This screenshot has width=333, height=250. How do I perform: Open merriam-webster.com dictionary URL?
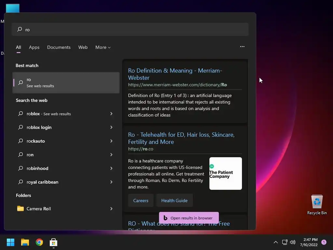pyautogui.click(x=177, y=85)
